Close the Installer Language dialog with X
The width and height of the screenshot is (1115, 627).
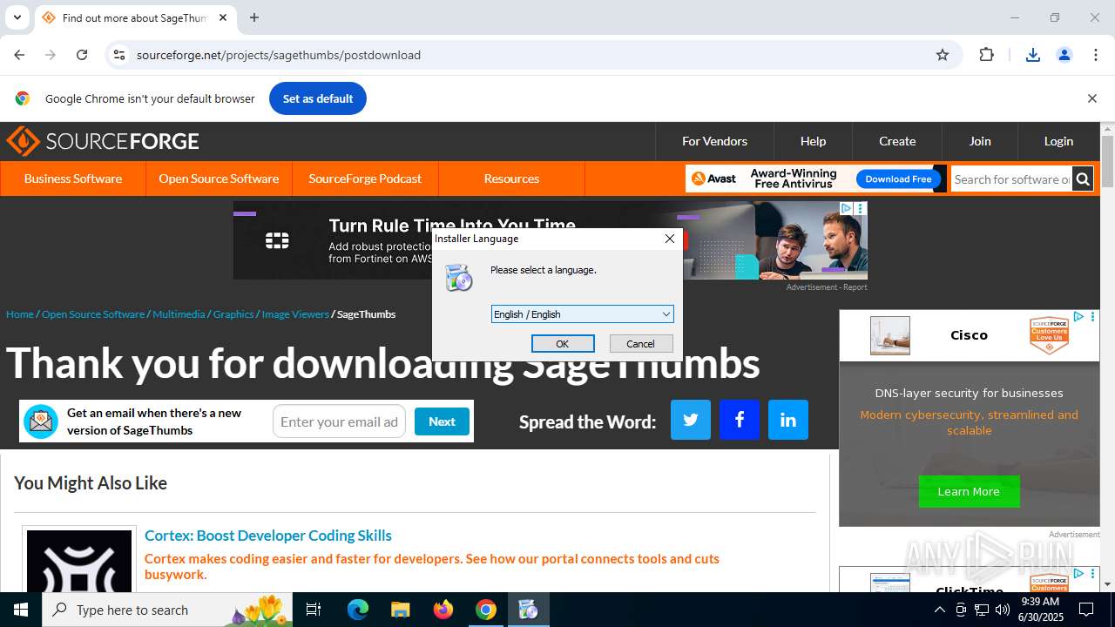point(669,239)
